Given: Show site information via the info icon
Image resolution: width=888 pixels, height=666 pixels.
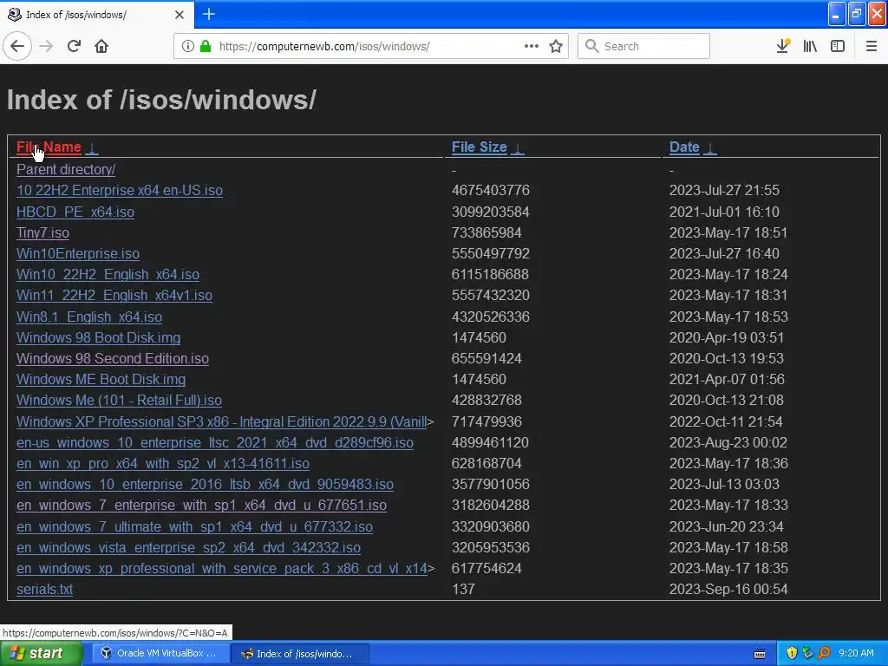Looking at the screenshot, I should 188,46.
